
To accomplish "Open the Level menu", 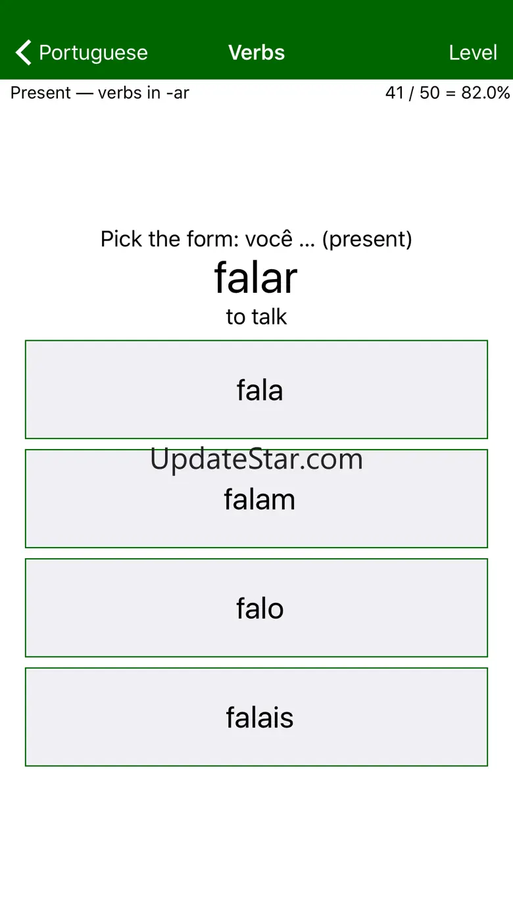I will point(472,53).
